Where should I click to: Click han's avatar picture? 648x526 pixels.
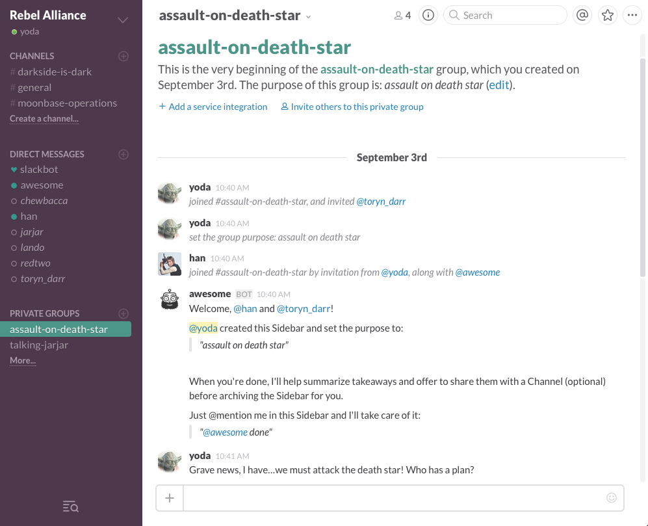click(x=170, y=264)
